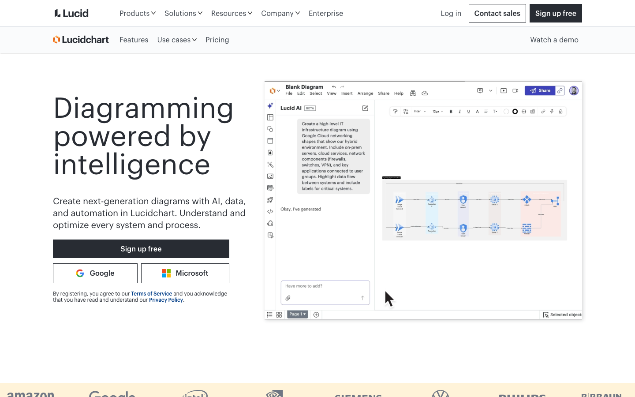The height and width of the screenshot is (397, 635).
Task: Sign up with Microsoft button
Action: (185, 273)
